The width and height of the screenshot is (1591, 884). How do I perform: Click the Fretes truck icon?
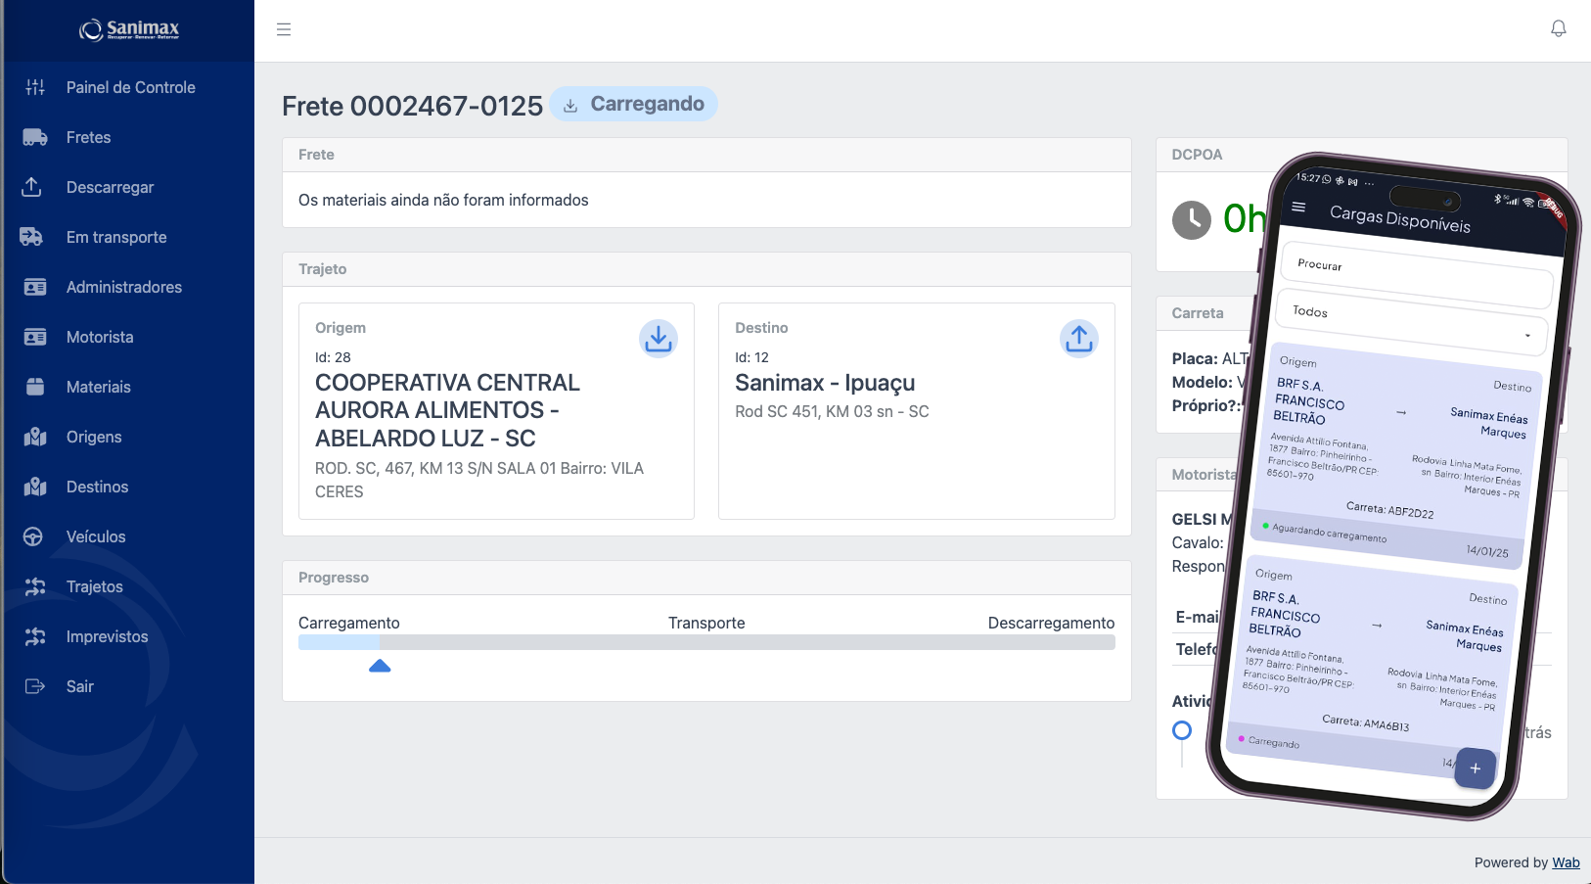(x=35, y=137)
